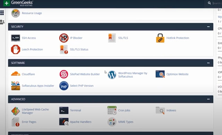Click the ADVANCED section header text

18,99
